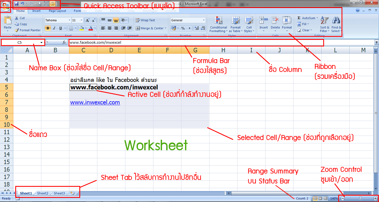Click the Paste clipboard icon
This screenshot has height=202, width=379.
click(8, 20)
